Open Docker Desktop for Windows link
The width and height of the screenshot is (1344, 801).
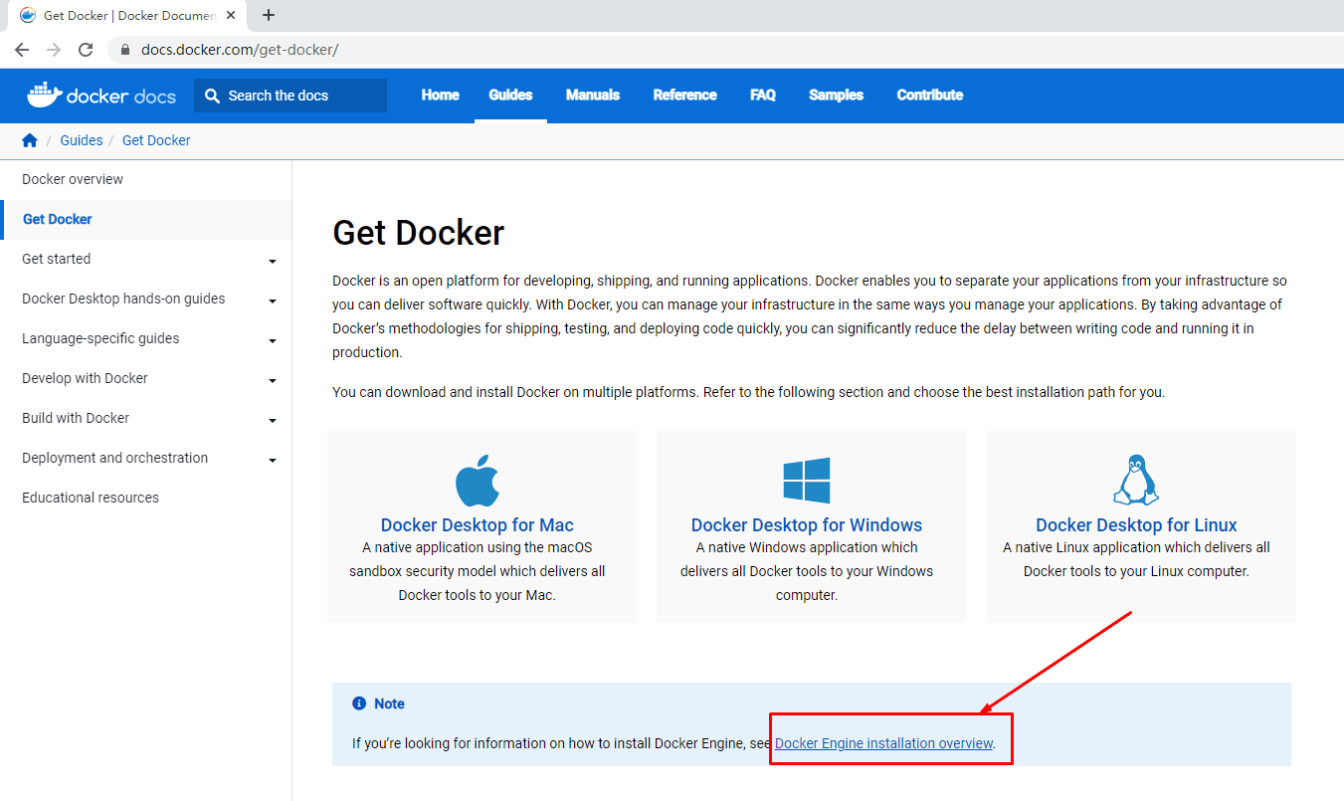807,525
